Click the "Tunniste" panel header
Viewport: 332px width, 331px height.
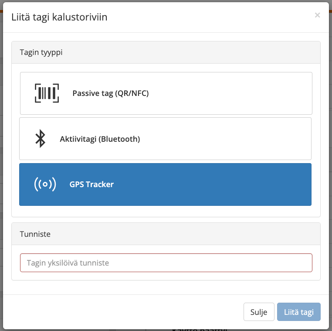click(x=166, y=234)
